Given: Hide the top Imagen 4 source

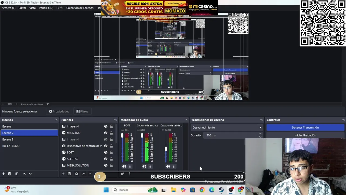Looking at the screenshot, I should pyautogui.click(x=106, y=126).
